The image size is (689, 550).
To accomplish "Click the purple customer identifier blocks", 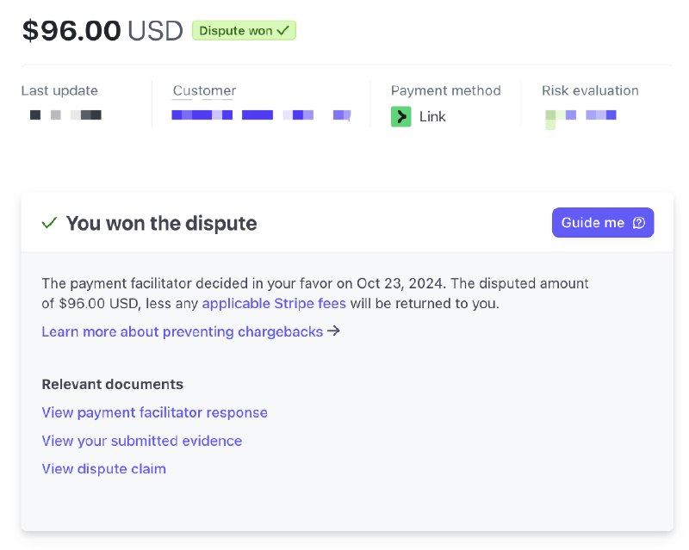I will click(x=258, y=114).
